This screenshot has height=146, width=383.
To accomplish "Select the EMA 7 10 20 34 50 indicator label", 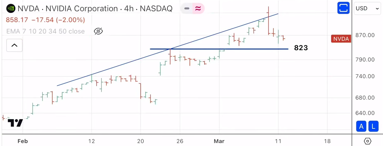I will coord(45,31).
